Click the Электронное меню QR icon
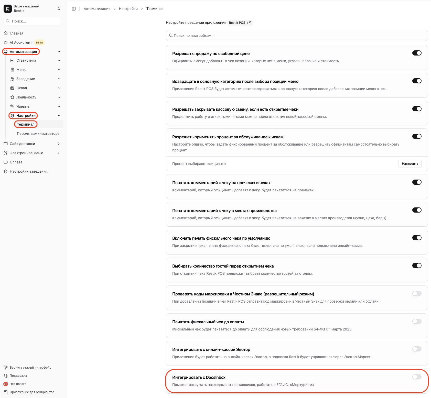431x398 pixels. click(x=6, y=153)
